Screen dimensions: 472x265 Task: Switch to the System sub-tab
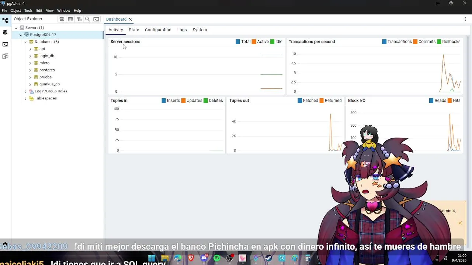click(200, 30)
